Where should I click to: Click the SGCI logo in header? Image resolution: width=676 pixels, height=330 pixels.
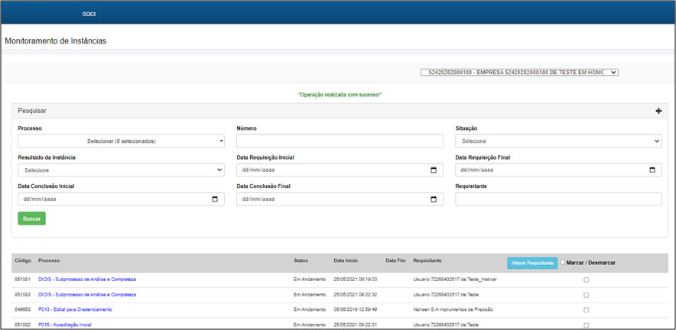click(x=88, y=14)
